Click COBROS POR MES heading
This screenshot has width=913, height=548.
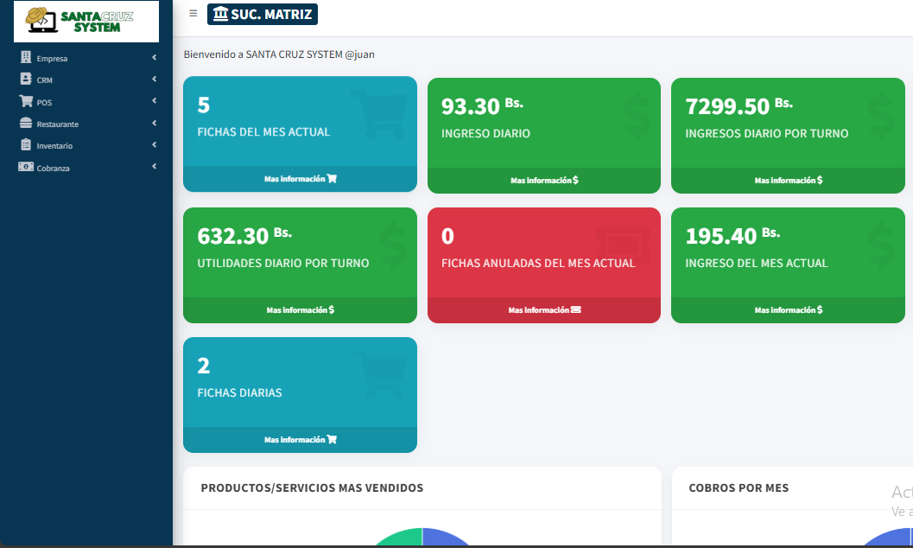[739, 488]
